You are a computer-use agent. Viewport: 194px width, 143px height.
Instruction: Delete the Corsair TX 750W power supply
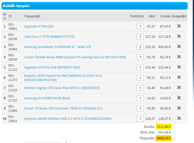coord(179,108)
